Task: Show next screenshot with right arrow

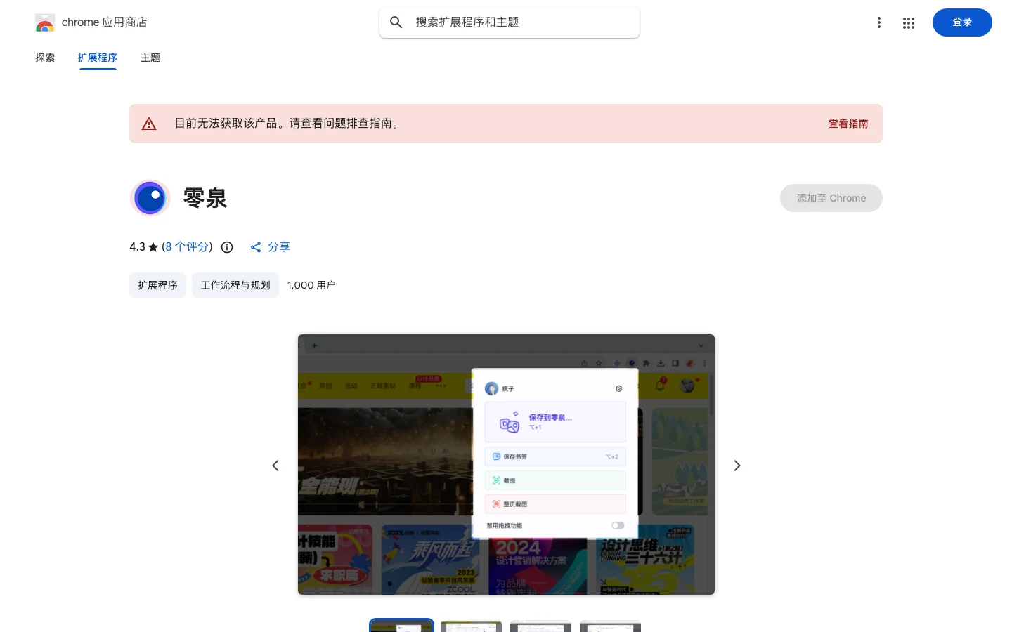Action: (x=737, y=466)
